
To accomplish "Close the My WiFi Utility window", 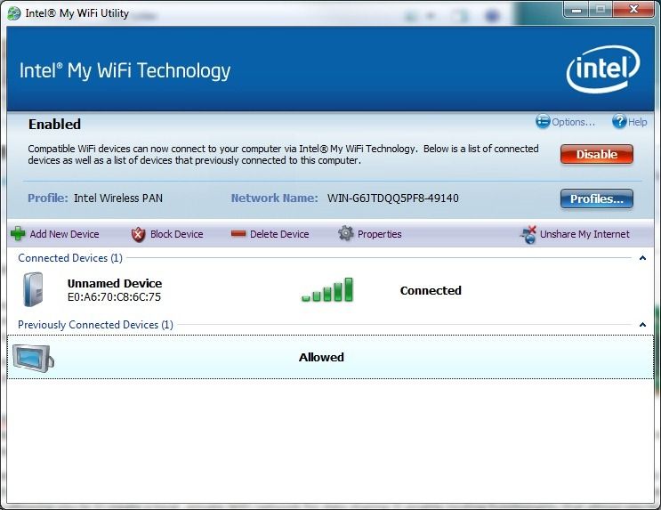I will (633, 9).
